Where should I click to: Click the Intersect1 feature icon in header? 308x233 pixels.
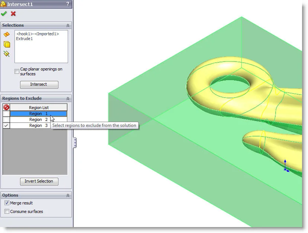click(x=3, y=4)
